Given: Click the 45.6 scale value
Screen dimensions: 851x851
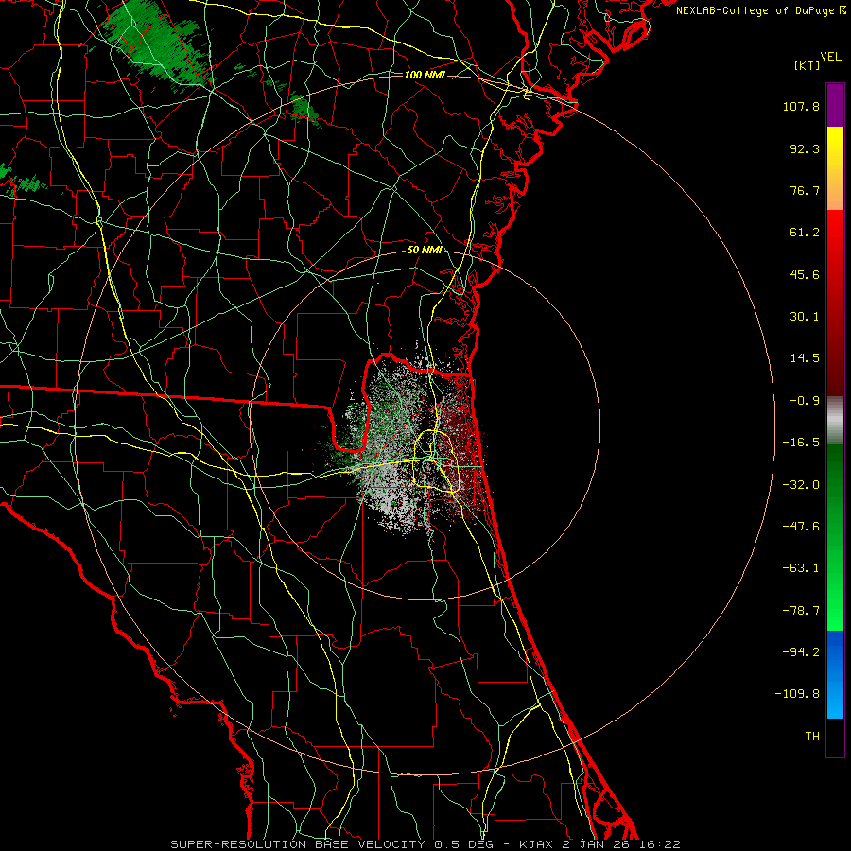Looking at the screenshot, I should pos(805,274).
